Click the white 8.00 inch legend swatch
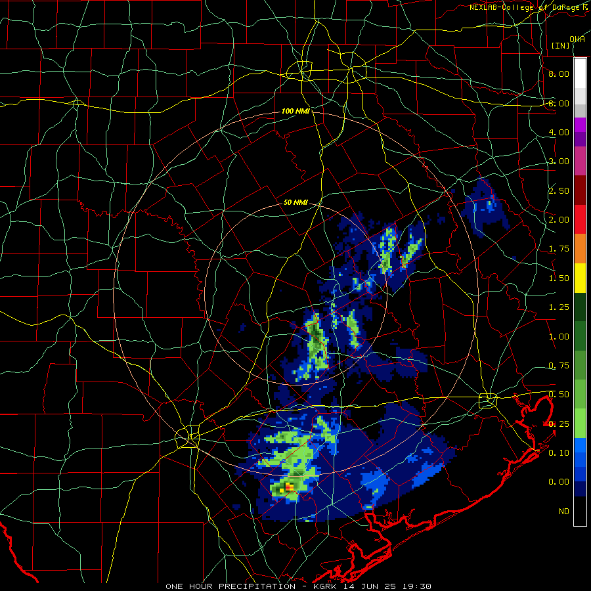This screenshot has width=591, height=591. tap(580, 73)
